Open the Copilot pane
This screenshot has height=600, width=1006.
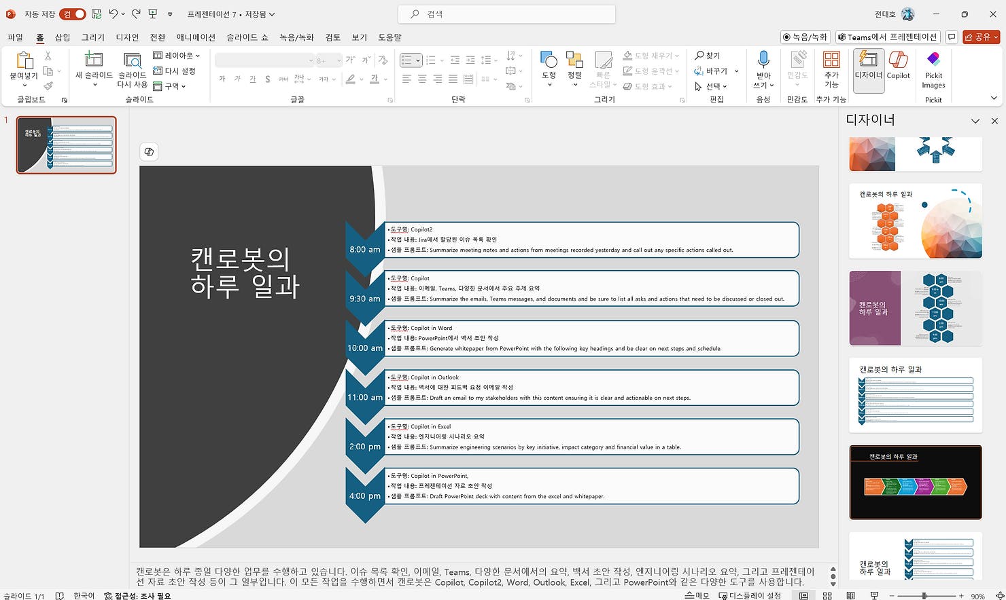click(899, 68)
